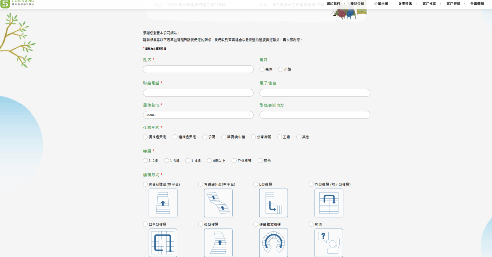This screenshot has width=492, height=257.
Task: Click the question-mark 'other' stair image
Action: click(x=329, y=243)
